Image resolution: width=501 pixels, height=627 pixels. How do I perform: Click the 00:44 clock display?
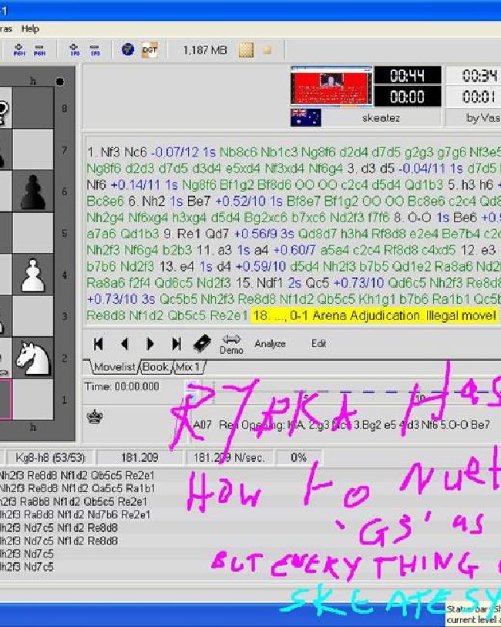[408, 76]
